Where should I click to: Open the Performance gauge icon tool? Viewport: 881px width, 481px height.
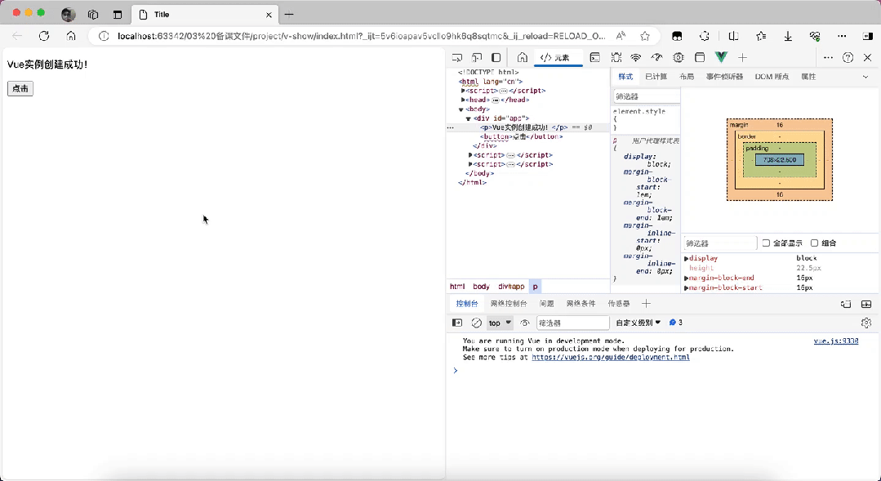coord(656,57)
